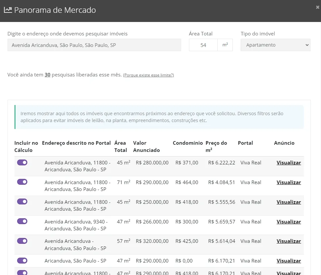The image size is (321, 275).
Task: Click the Panorama de Mercado chart icon
Action: point(8,10)
